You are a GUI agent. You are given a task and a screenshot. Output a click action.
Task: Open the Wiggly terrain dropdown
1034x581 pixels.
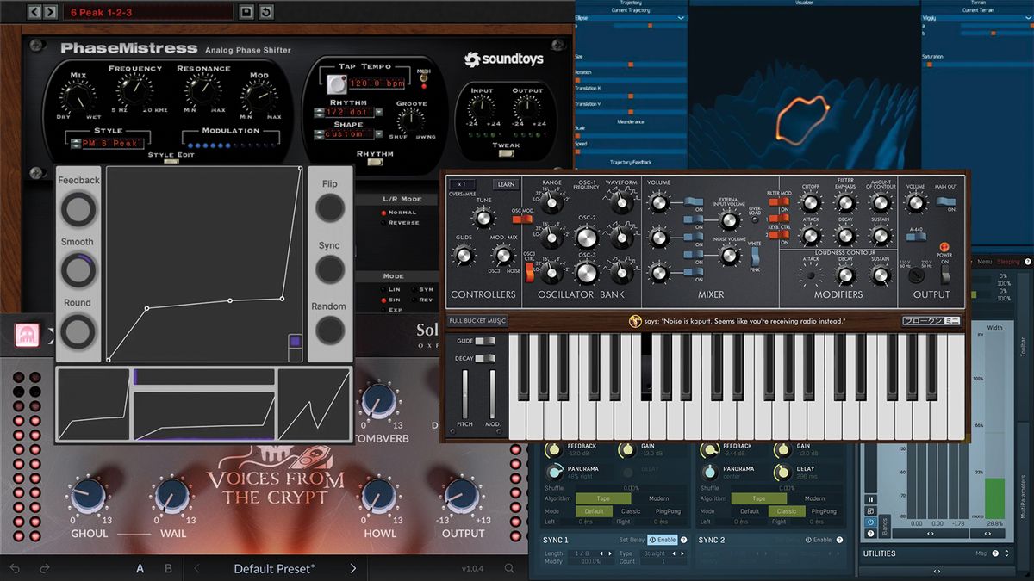pyautogui.click(x=976, y=17)
